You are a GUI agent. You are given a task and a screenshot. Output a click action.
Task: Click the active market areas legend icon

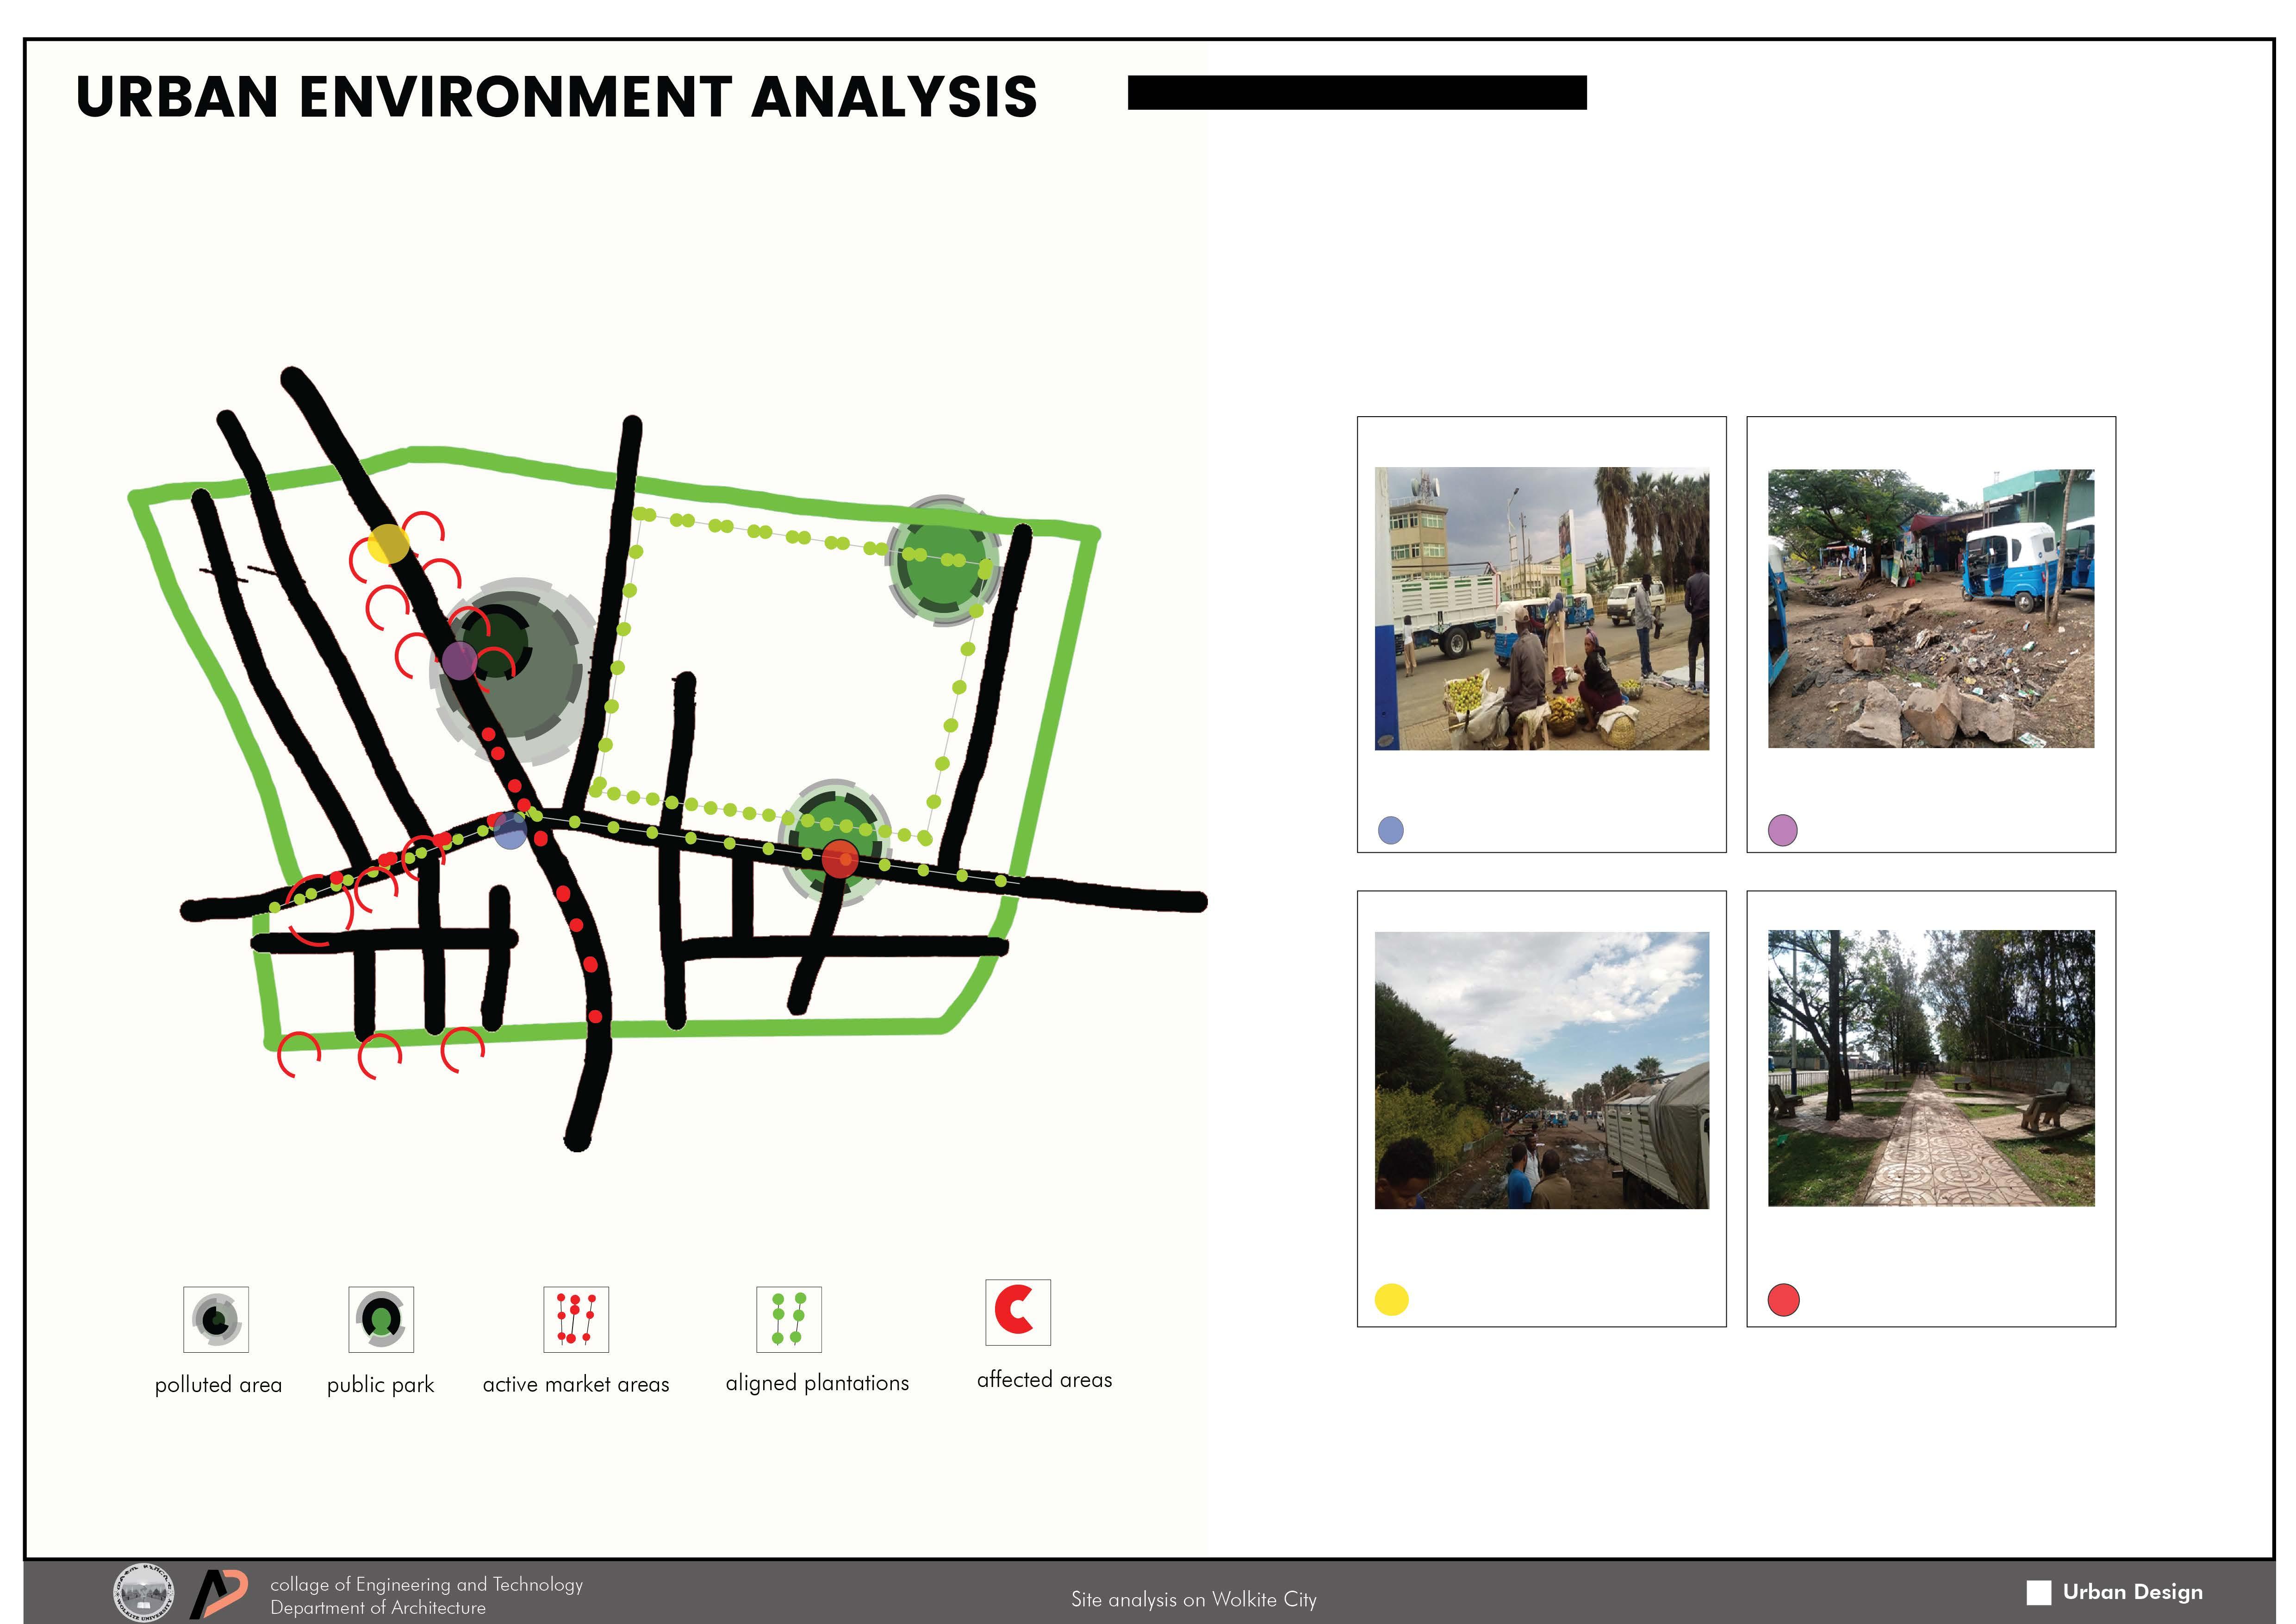click(x=576, y=1319)
